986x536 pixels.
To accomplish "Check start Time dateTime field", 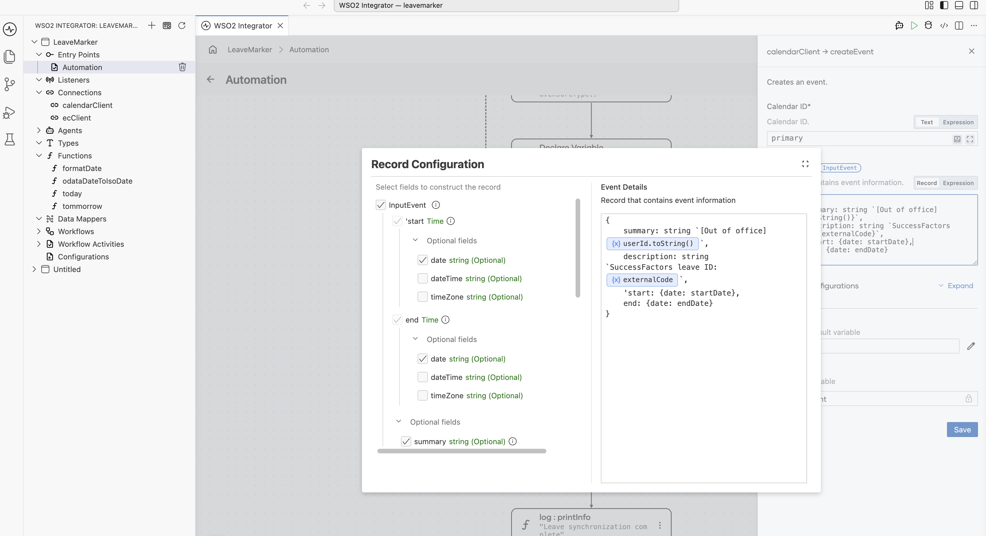I will [x=422, y=278].
